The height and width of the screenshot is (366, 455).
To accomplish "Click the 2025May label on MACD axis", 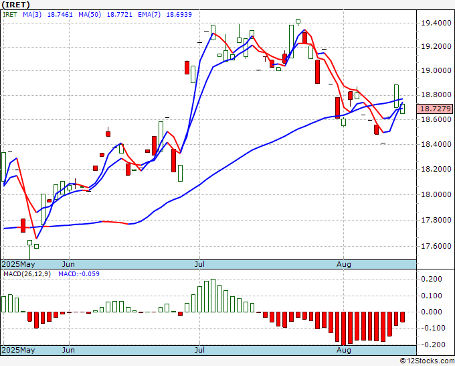I will click(x=18, y=350).
